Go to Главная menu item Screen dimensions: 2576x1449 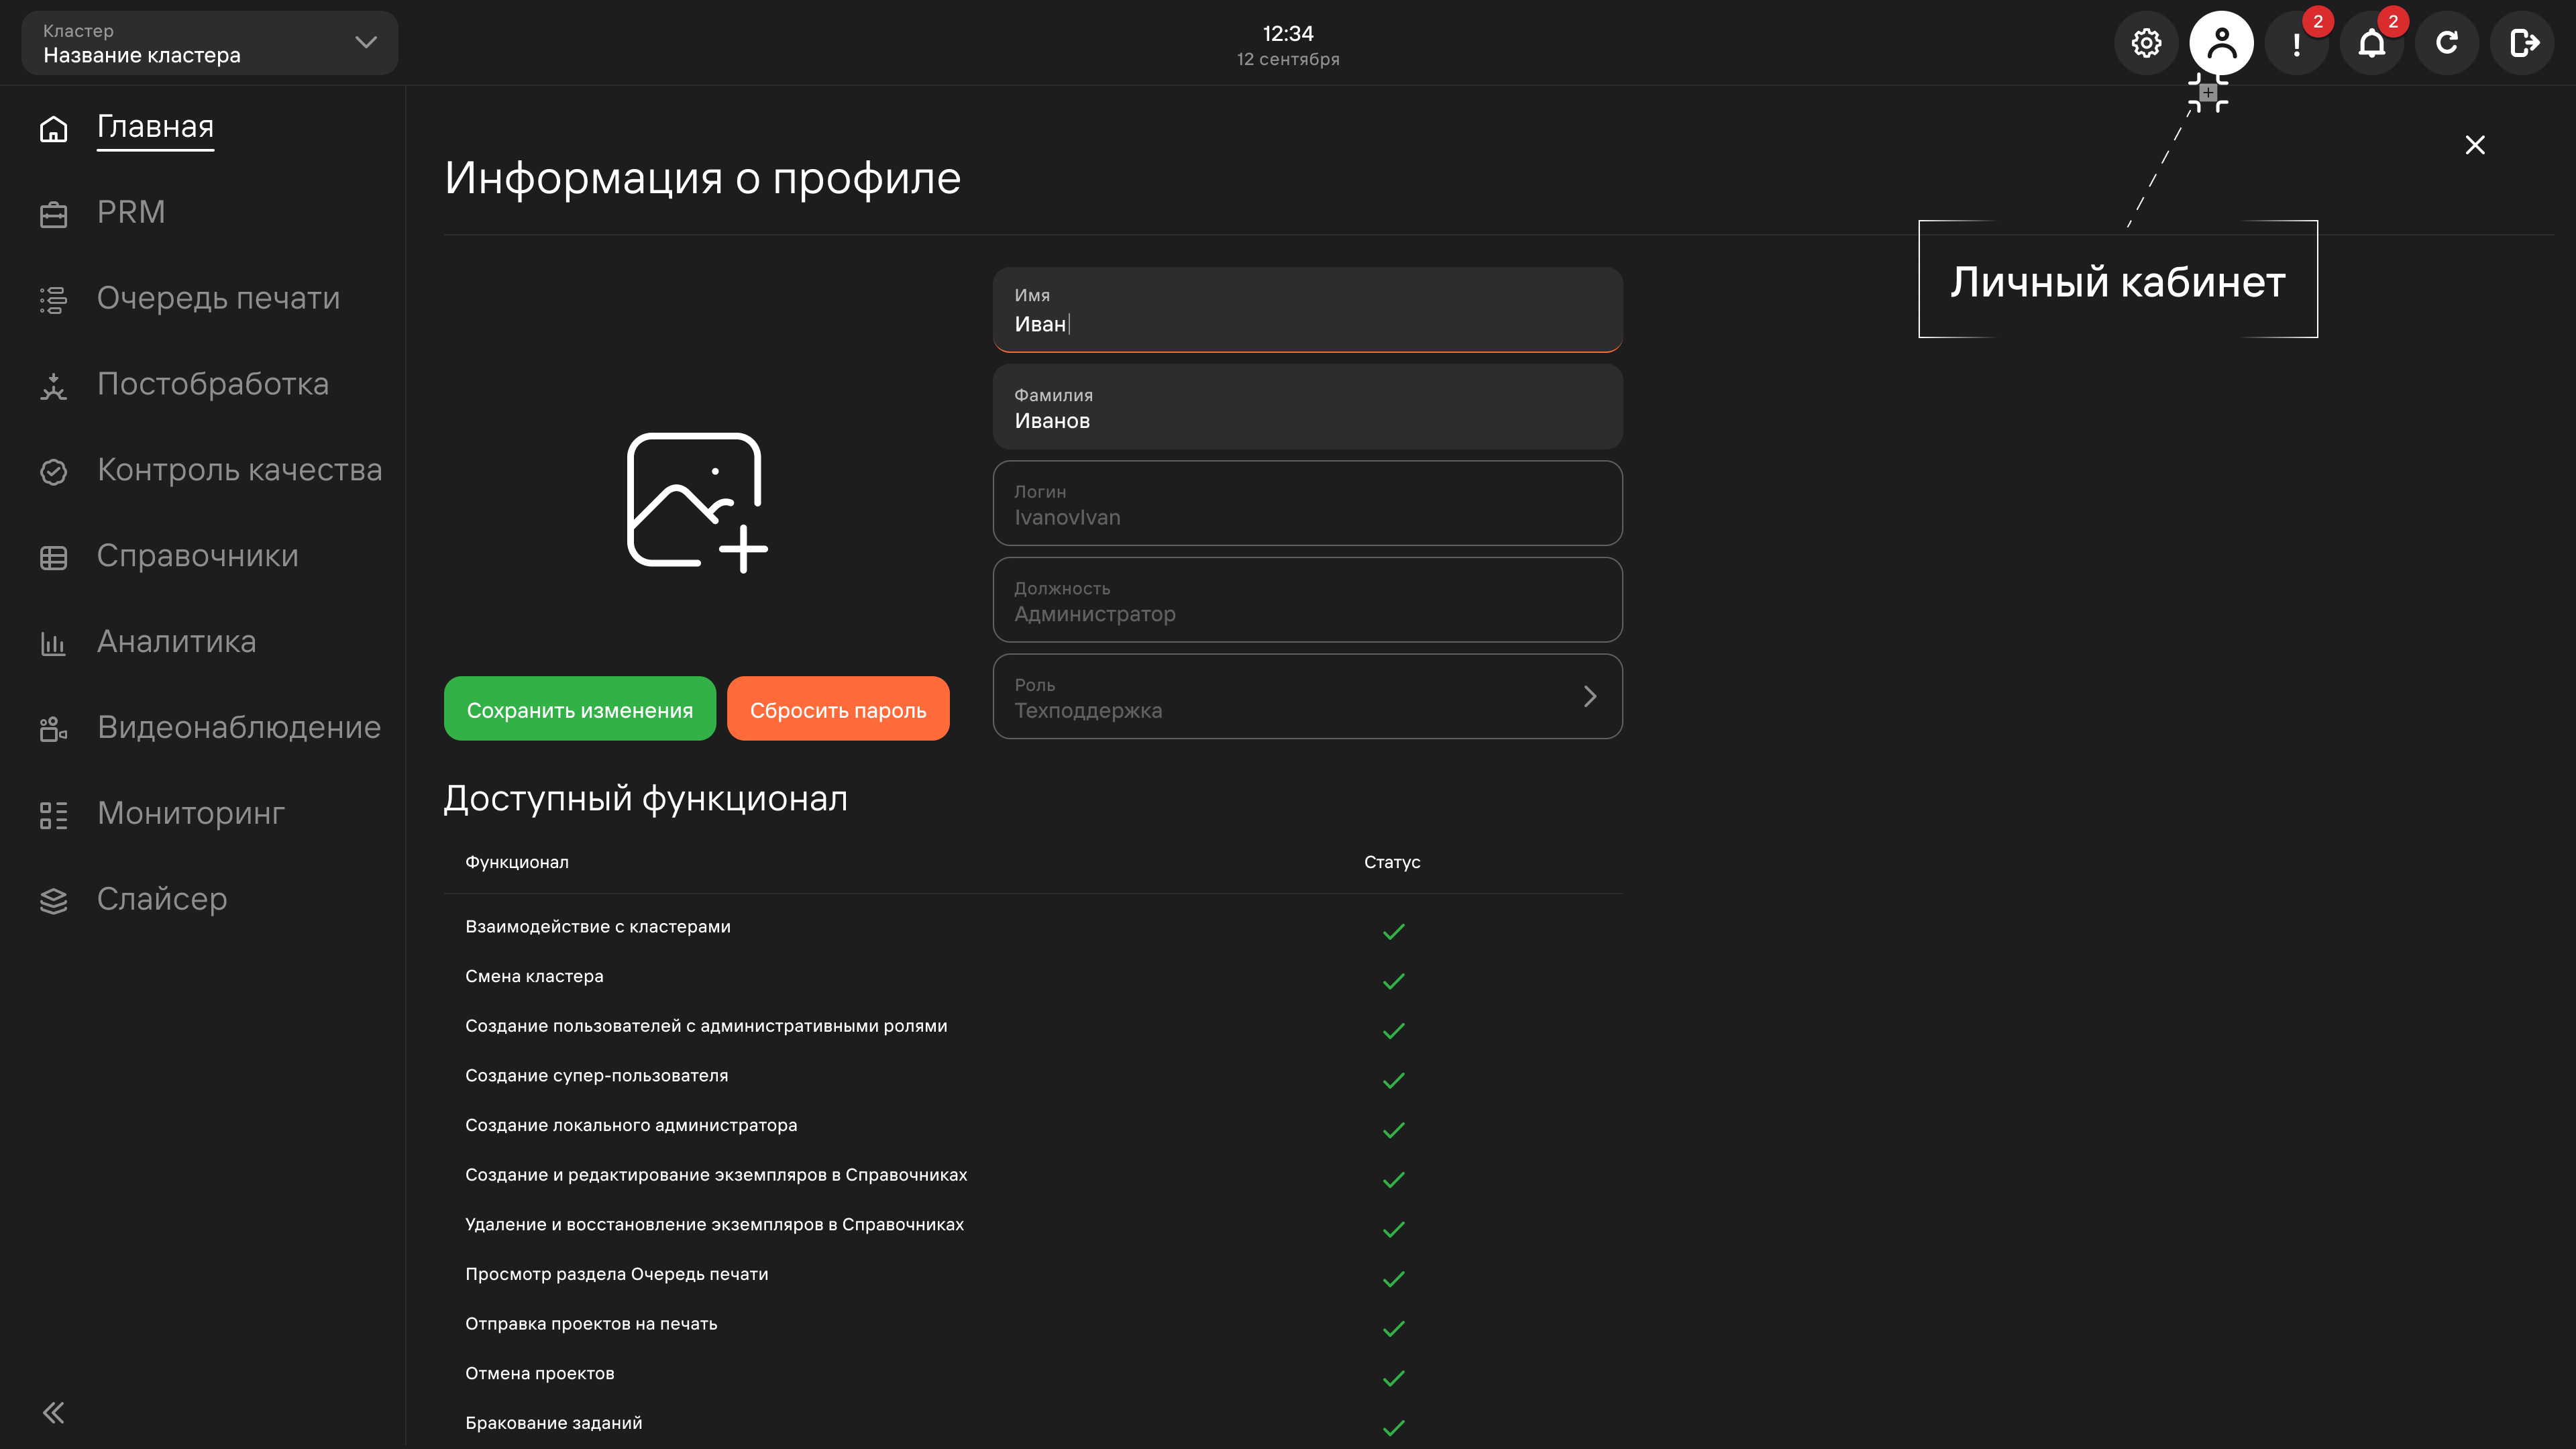[155, 127]
